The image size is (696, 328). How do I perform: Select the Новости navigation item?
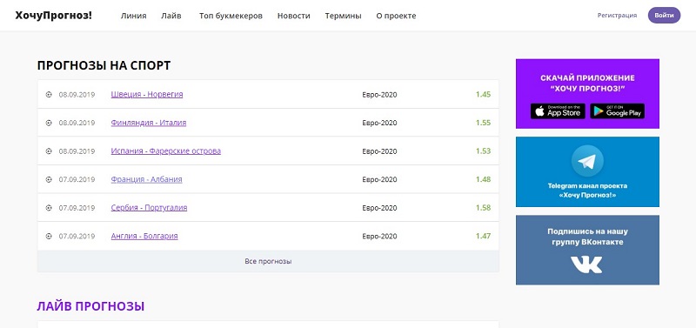294,16
